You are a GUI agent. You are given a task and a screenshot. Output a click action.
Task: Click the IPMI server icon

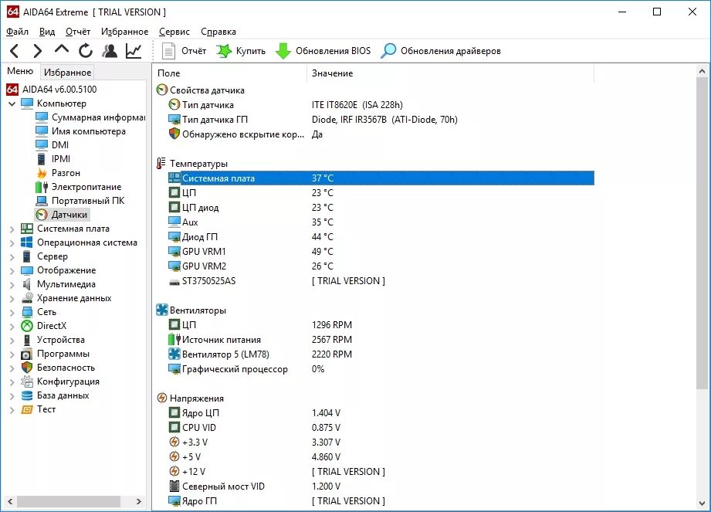click(41, 159)
